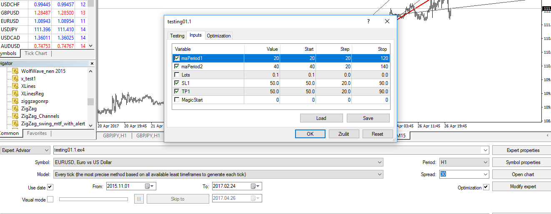Click the Skip to button
This screenshot has width=551, height=214.
178,199
